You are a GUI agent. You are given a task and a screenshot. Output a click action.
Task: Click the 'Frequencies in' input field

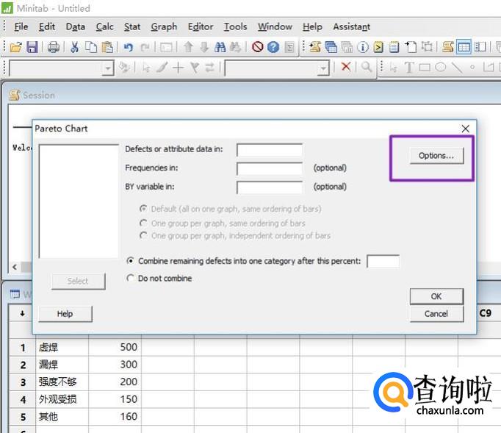270,168
